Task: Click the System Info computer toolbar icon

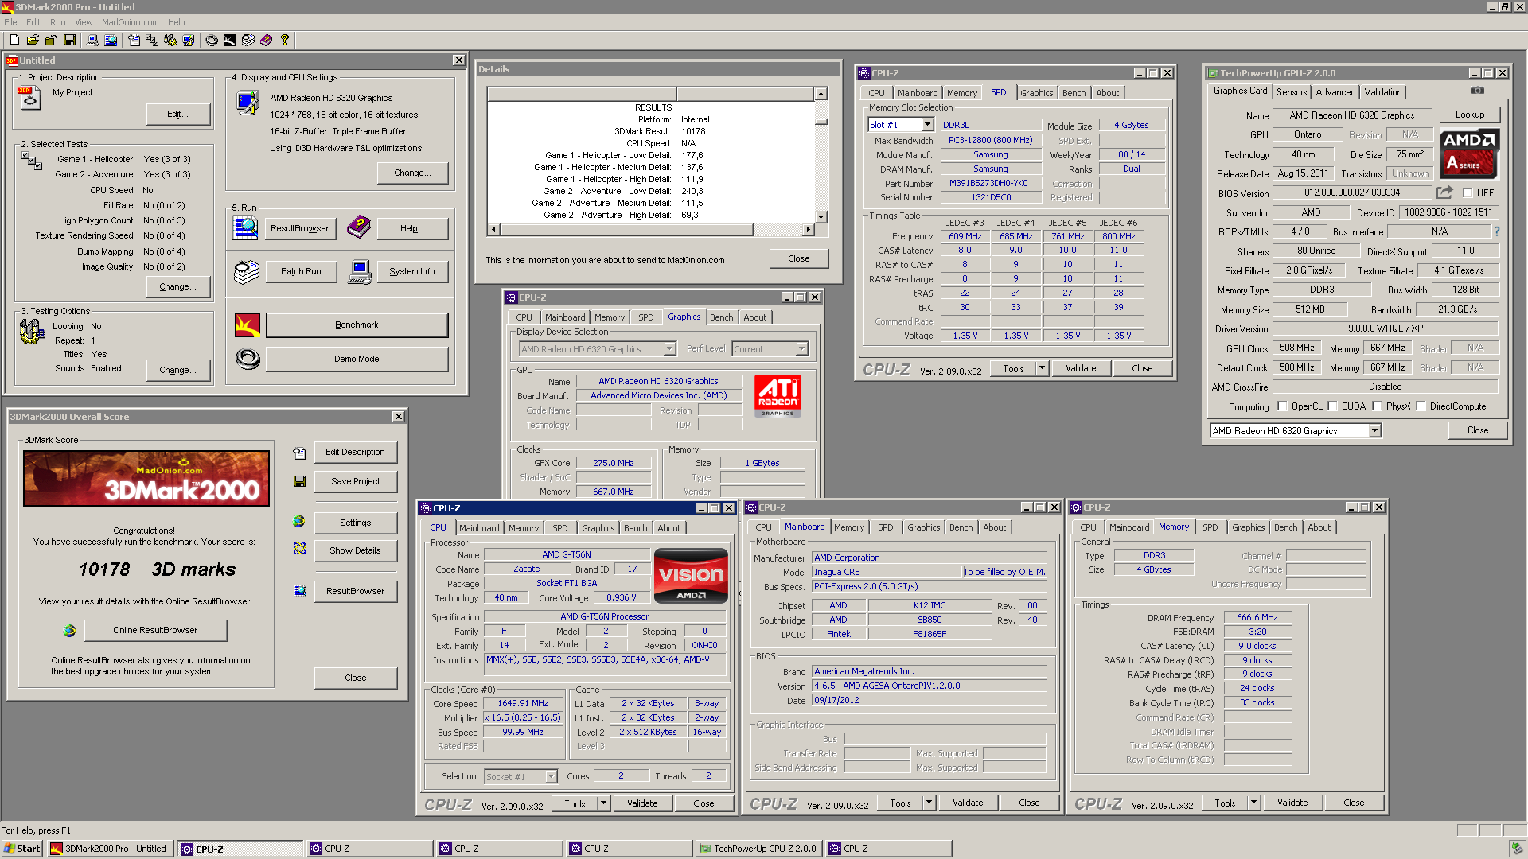Action: point(92,40)
